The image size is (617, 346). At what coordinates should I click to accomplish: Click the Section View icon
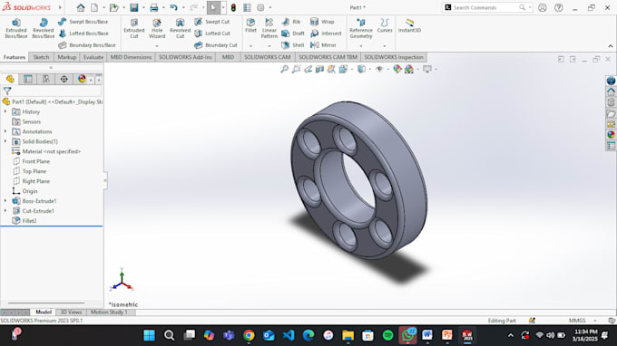tap(319, 69)
